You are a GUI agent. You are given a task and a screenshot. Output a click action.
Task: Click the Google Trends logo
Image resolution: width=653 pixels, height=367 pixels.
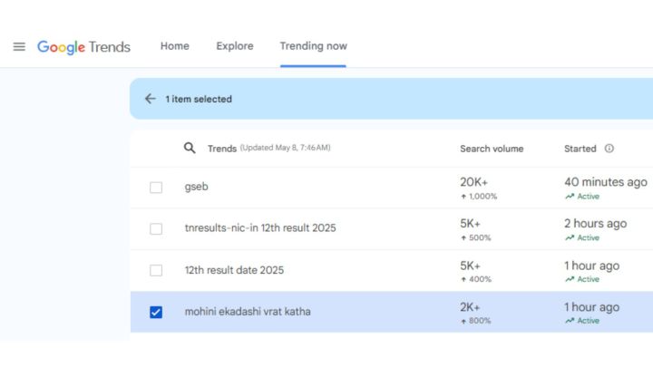(83, 47)
